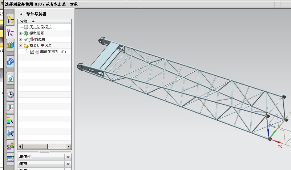Click the red XC axis arrow handle
The width and height of the screenshot is (291, 170).
[277, 142]
